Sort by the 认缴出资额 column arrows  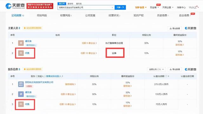click(x=168, y=76)
